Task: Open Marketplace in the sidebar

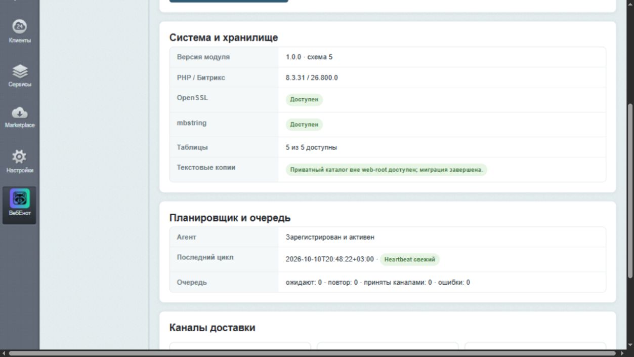Action: tap(19, 117)
